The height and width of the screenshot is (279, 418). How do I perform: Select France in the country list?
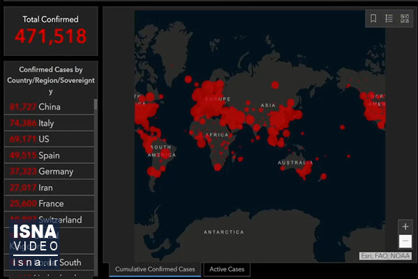coord(49,204)
